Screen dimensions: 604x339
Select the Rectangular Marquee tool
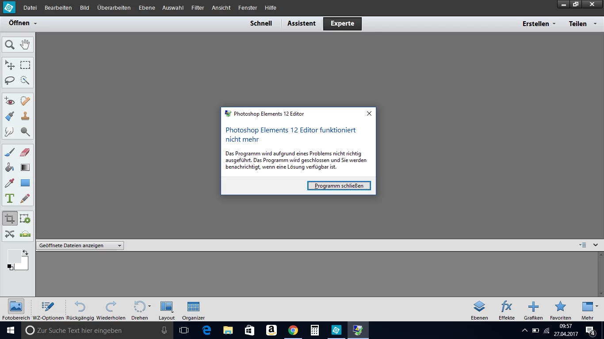pos(25,65)
